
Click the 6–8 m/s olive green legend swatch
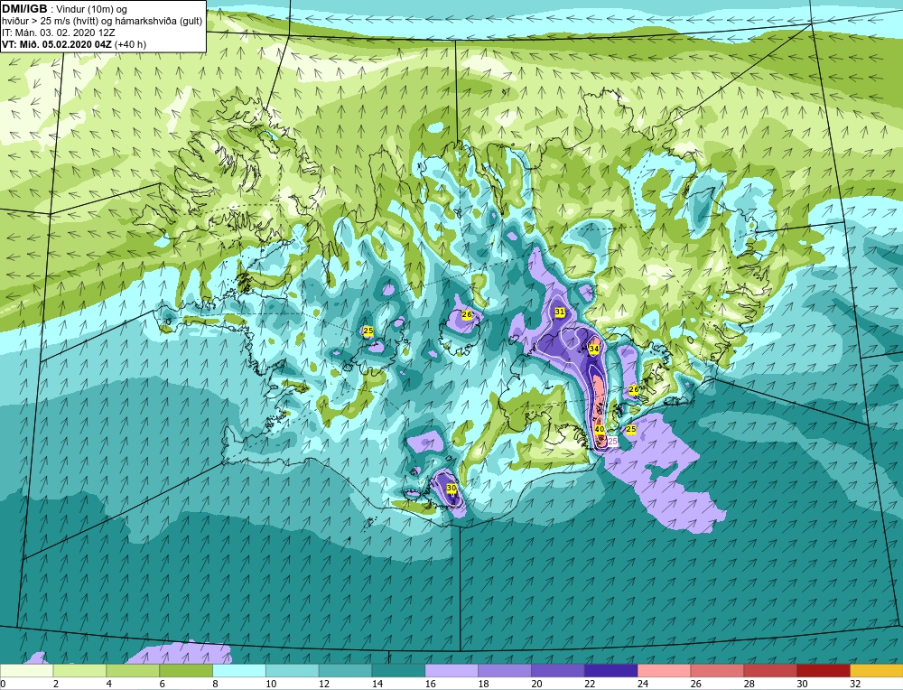(186, 671)
